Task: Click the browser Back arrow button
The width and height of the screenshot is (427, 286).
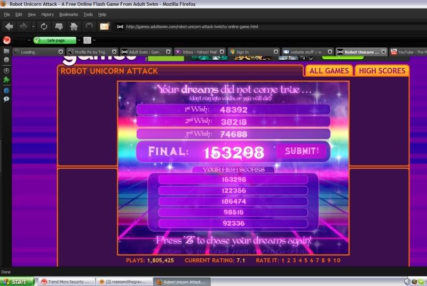Action: tap(9, 26)
